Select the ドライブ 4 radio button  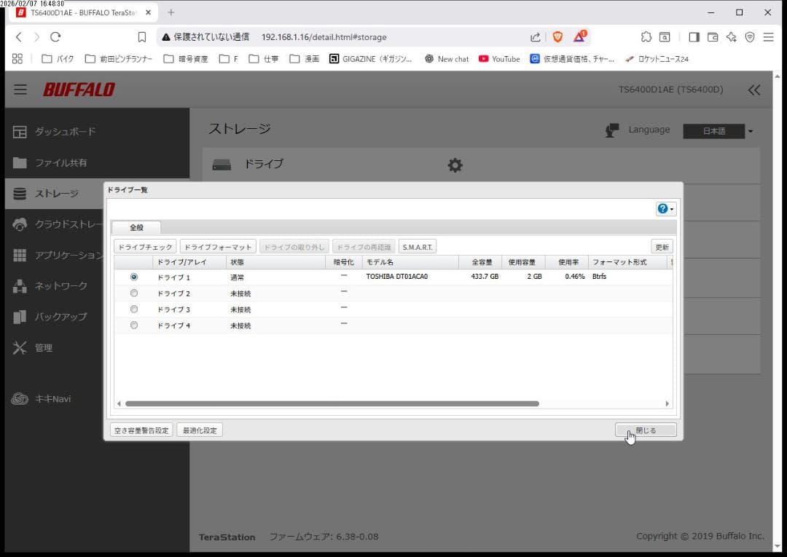point(133,325)
